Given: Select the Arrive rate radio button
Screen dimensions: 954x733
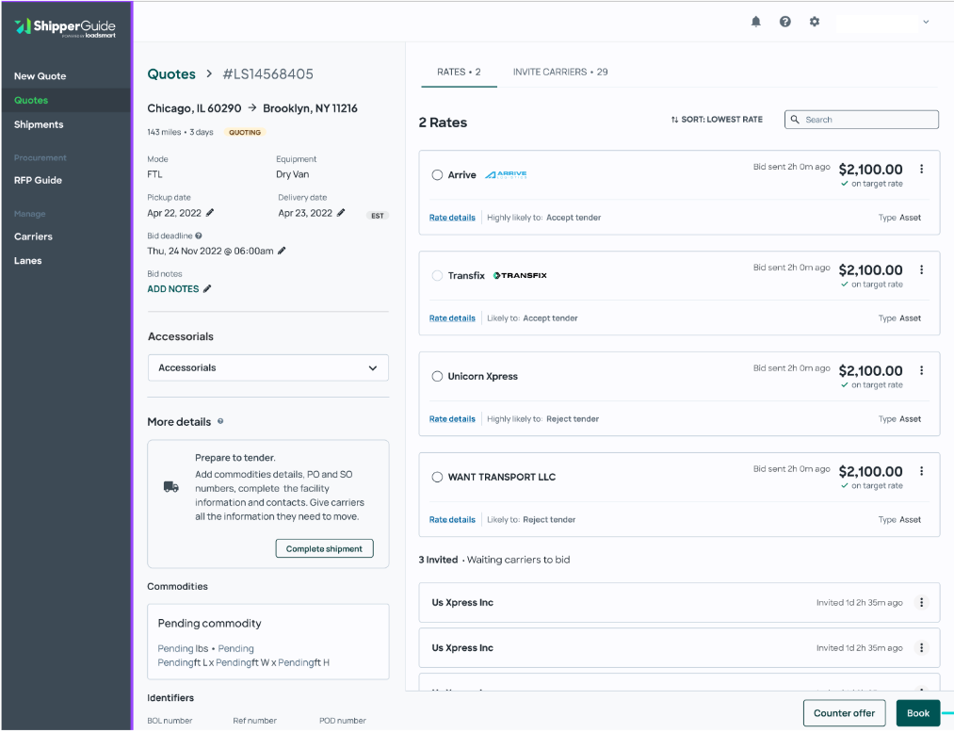Looking at the screenshot, I should [437, 174].
